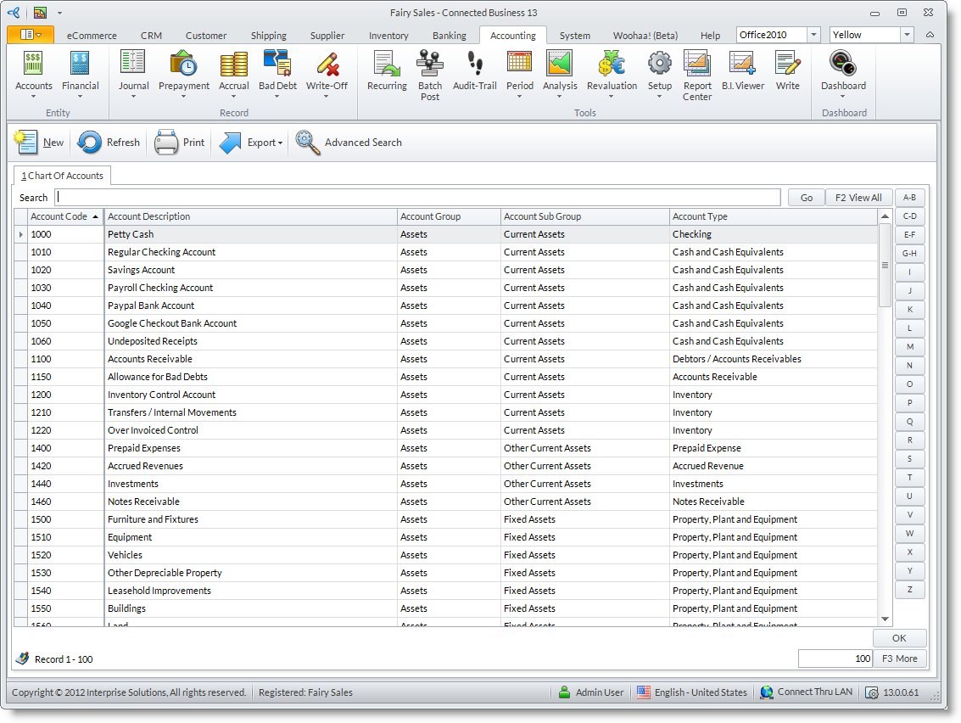The width and height of the screenshot is (961, 723).
Task: Open Advanced Search
Action: [349, 143]
